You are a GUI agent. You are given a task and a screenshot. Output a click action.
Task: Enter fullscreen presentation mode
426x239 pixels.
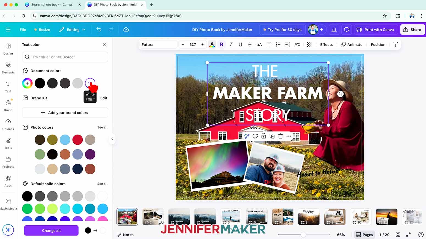[x=408, y=235]
